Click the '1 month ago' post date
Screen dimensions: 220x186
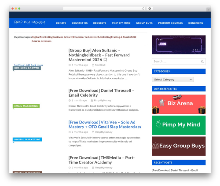point(79,101)
